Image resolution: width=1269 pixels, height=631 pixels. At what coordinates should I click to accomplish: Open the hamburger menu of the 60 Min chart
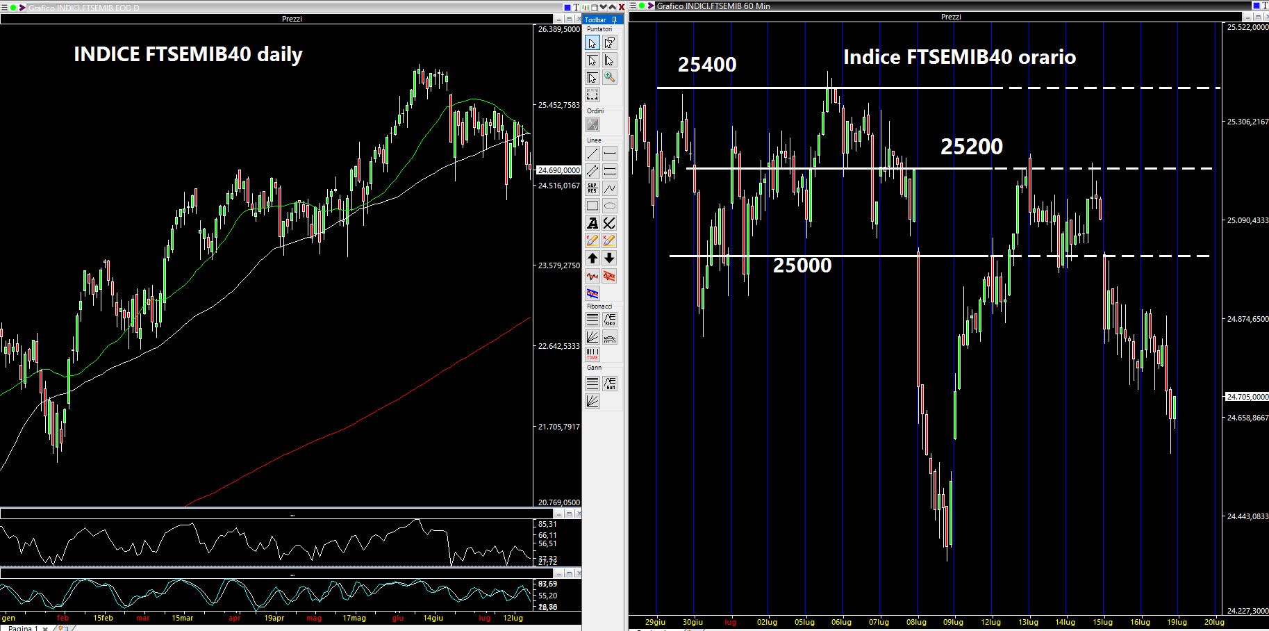point(633,6)
